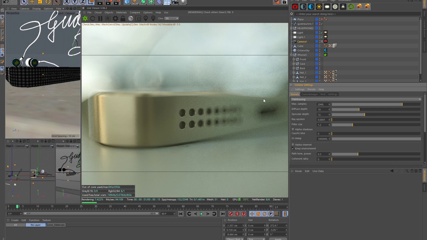Select the Scene_Materials layer button
Viewport: 427px width, 240px height.
[55, 225]
